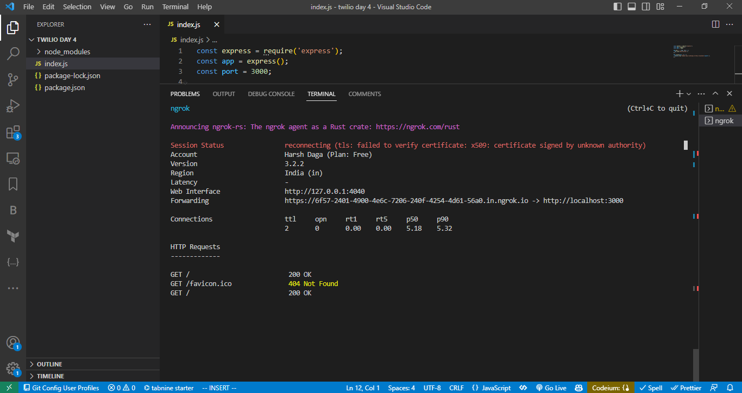Switch to the PROBLEMS tab

(x=185, y=94)
